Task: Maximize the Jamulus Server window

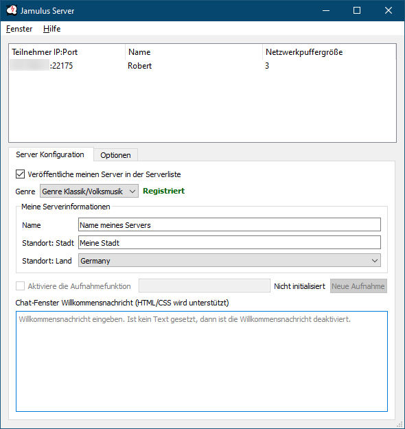Action: click(x=357, y=10)
